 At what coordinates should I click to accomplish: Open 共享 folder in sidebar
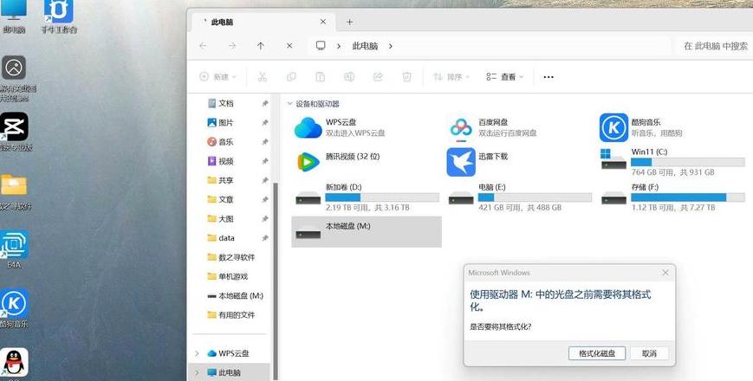[225, 180]
